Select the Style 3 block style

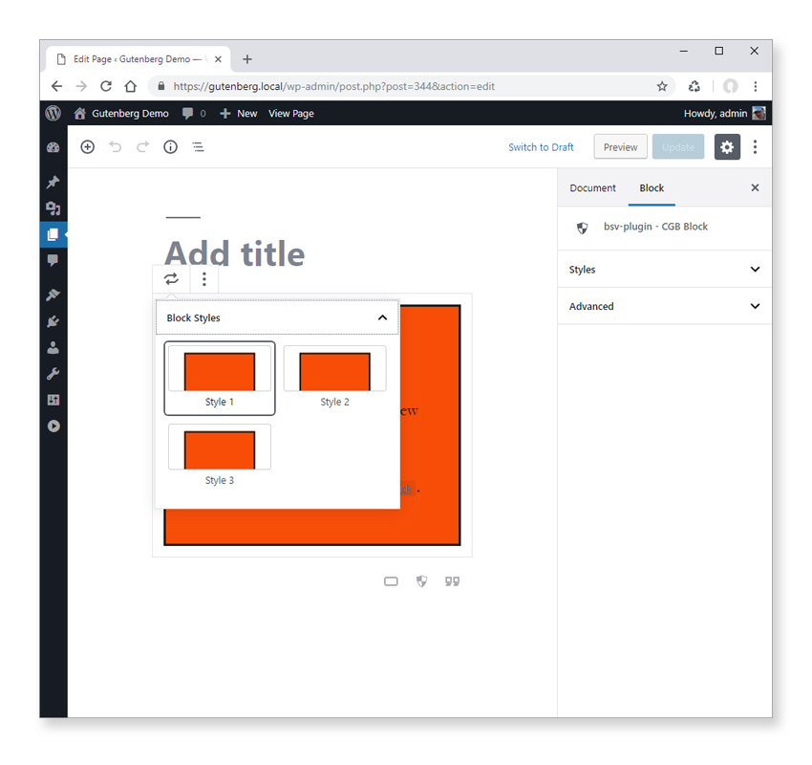[220, 456]
